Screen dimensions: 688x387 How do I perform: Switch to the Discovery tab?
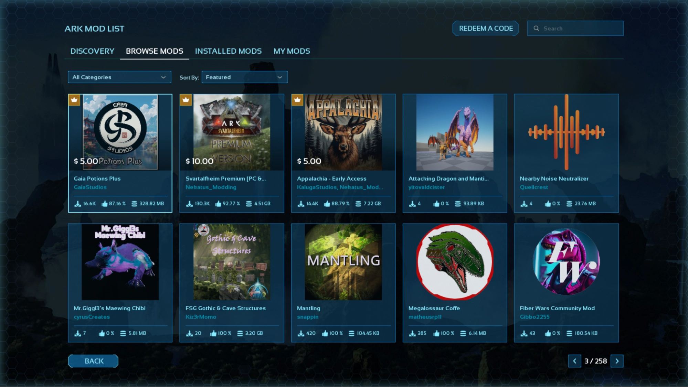point(92,51)
